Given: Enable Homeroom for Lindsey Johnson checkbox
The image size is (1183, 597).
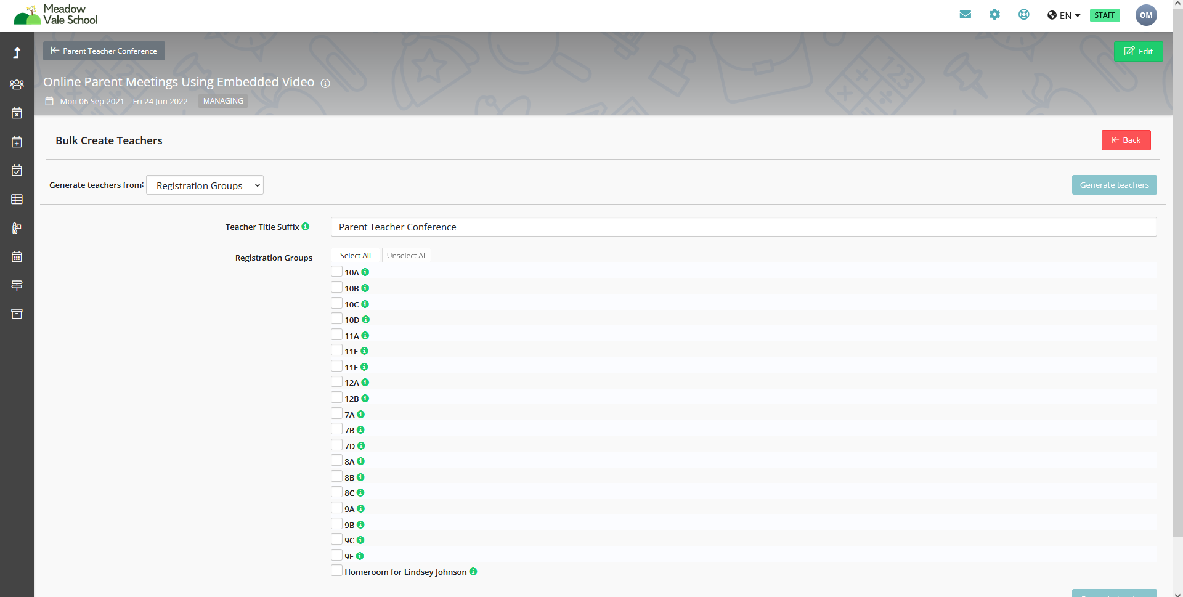Looking at the screenshot, I should (336, 571).
